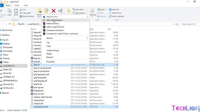200x112 pixels.
Task: Click the Copy to folder icon
Action: tap(46, 11)
